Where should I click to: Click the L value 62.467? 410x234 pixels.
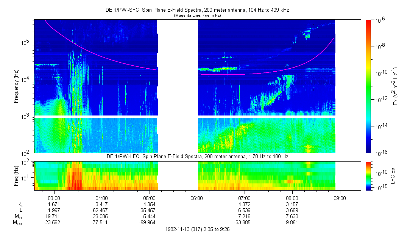(100, 210)
